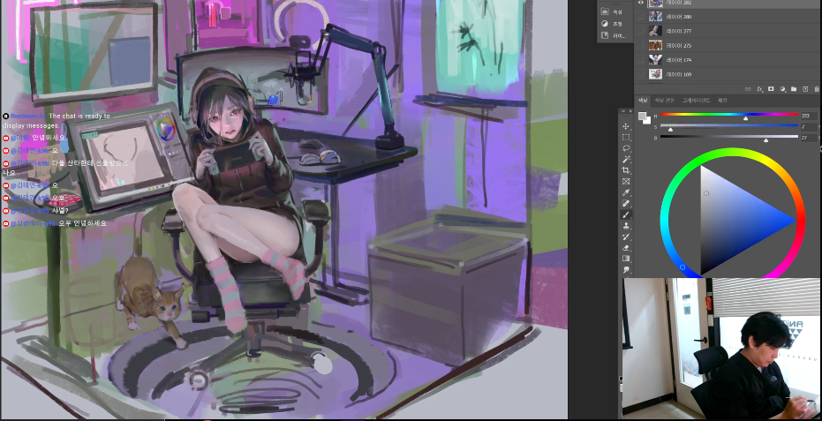This screenshot has height=421, width=822.
Task: Click the webcam feed overlay
Action: pos(722,348)
